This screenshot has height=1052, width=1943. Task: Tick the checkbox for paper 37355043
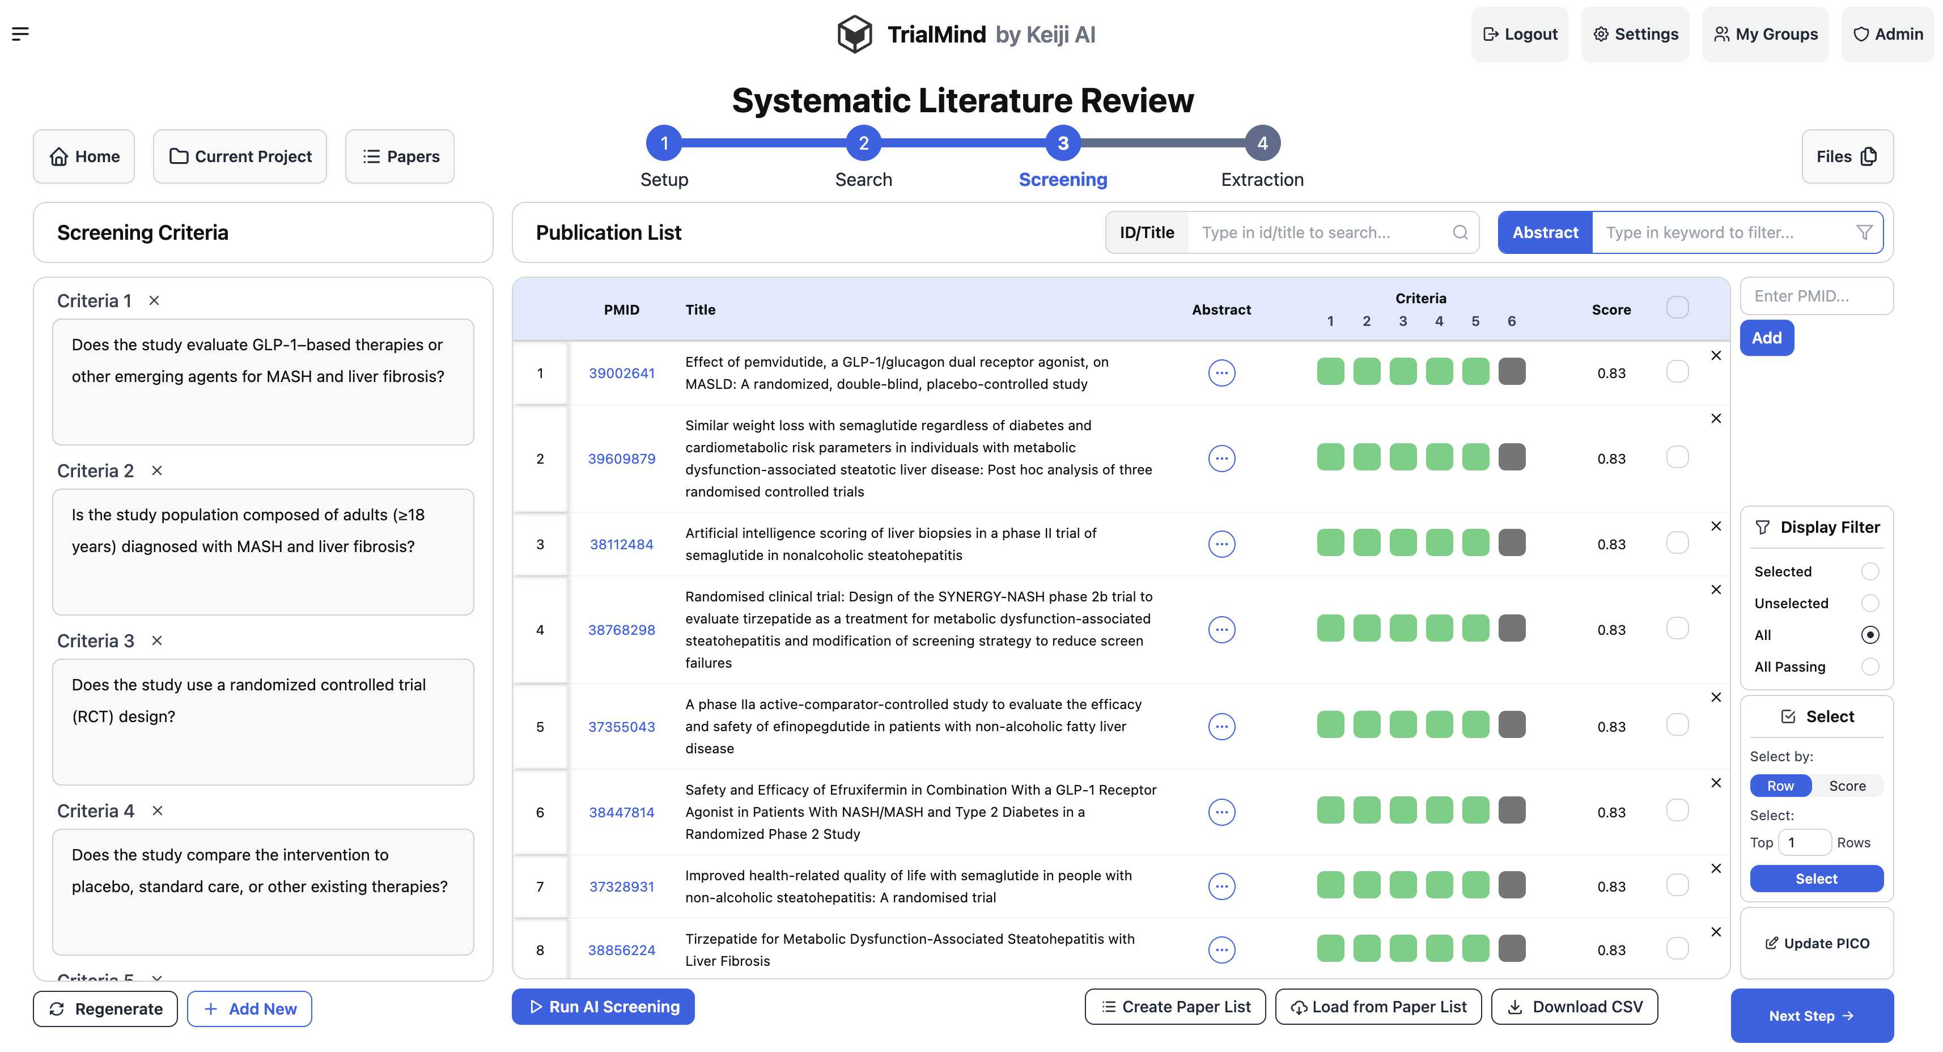click(1677, 726)
